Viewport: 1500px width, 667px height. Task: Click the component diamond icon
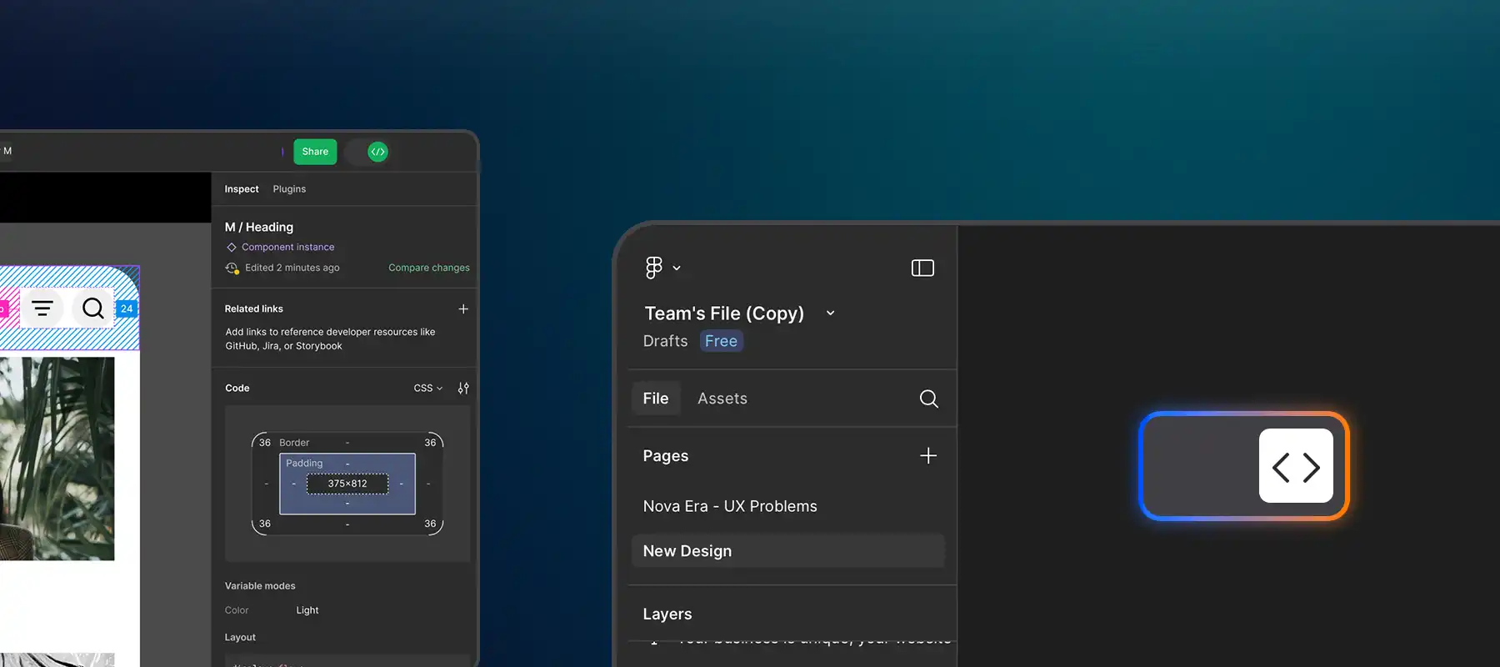(232, 247)
